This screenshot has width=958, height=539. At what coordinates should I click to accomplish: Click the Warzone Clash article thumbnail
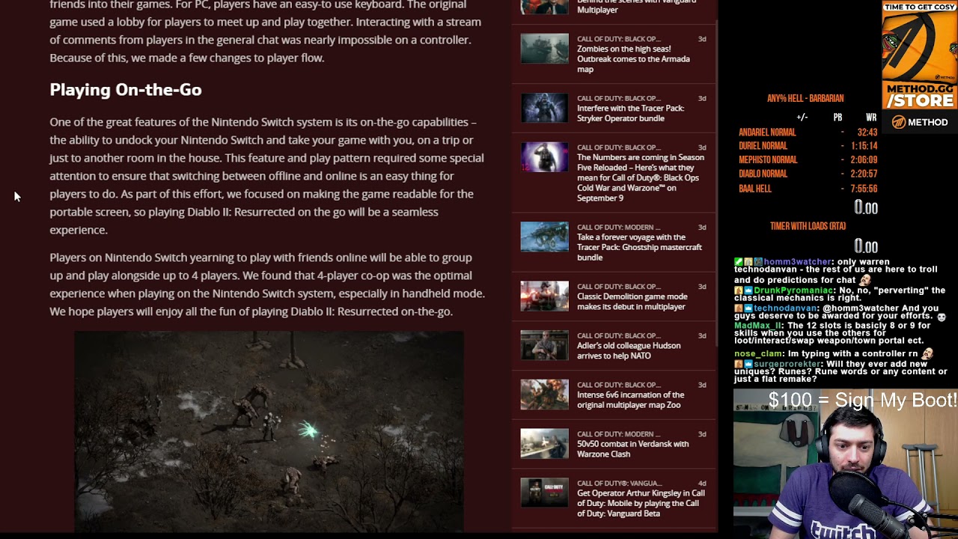click(x=544, y=444)
